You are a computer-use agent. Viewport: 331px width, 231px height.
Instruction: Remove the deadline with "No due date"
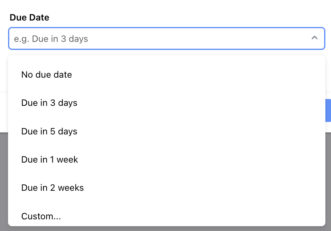click(x=47, y=74)
